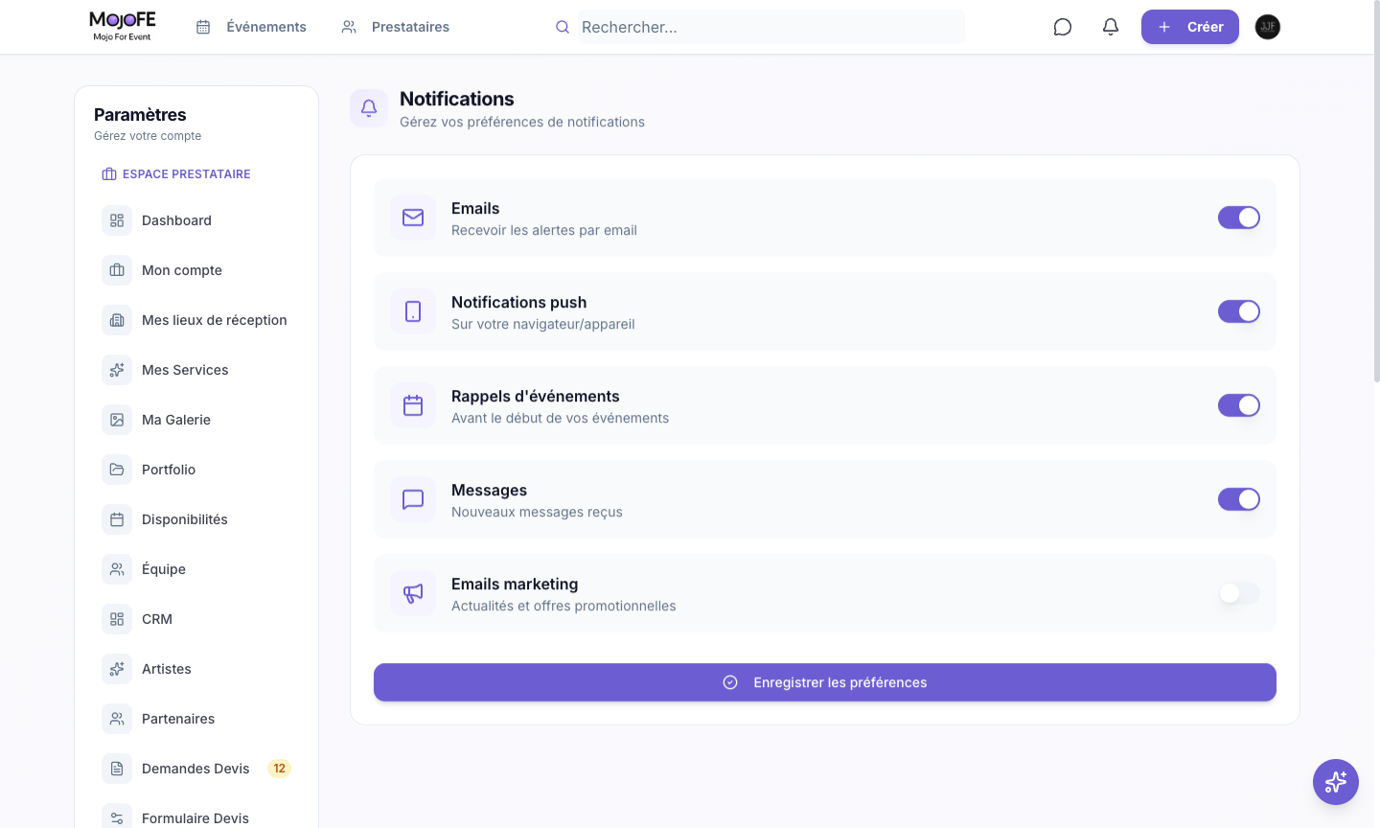Open the floating sparkle assistant button
The image size is (1380, 828).
click(x=1336, y=782)
